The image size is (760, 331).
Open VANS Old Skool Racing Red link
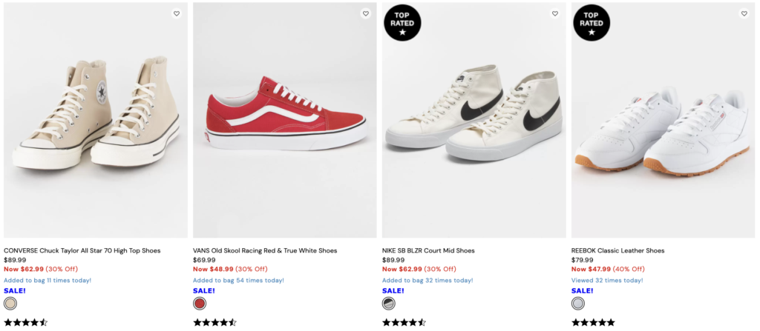pos(265,250)
